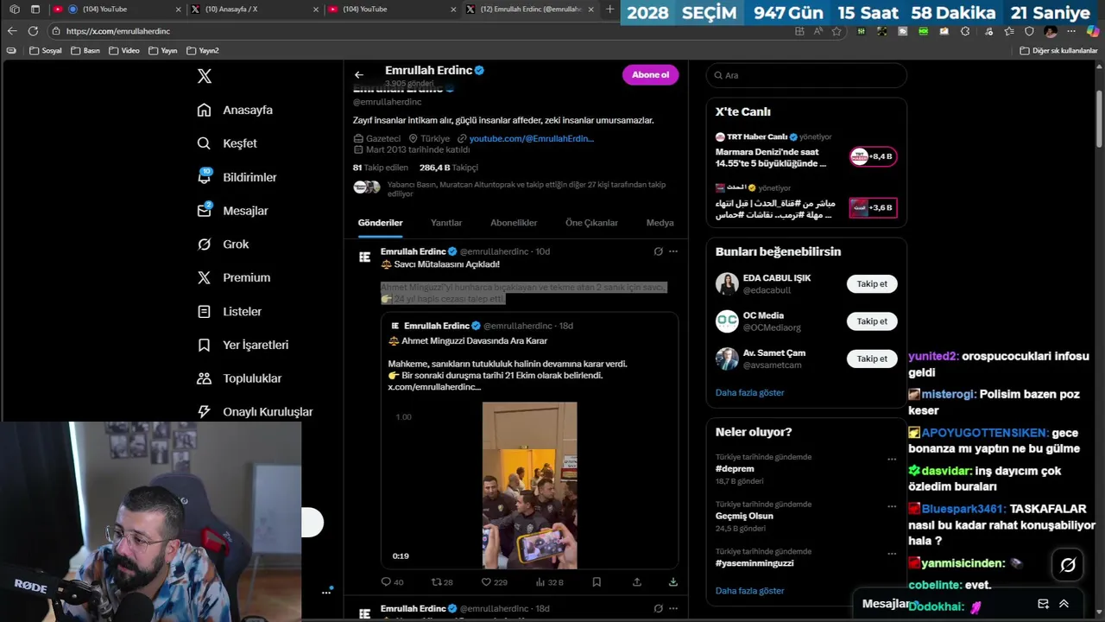Open a new browser tab
1105x622 pixels.
610,10
